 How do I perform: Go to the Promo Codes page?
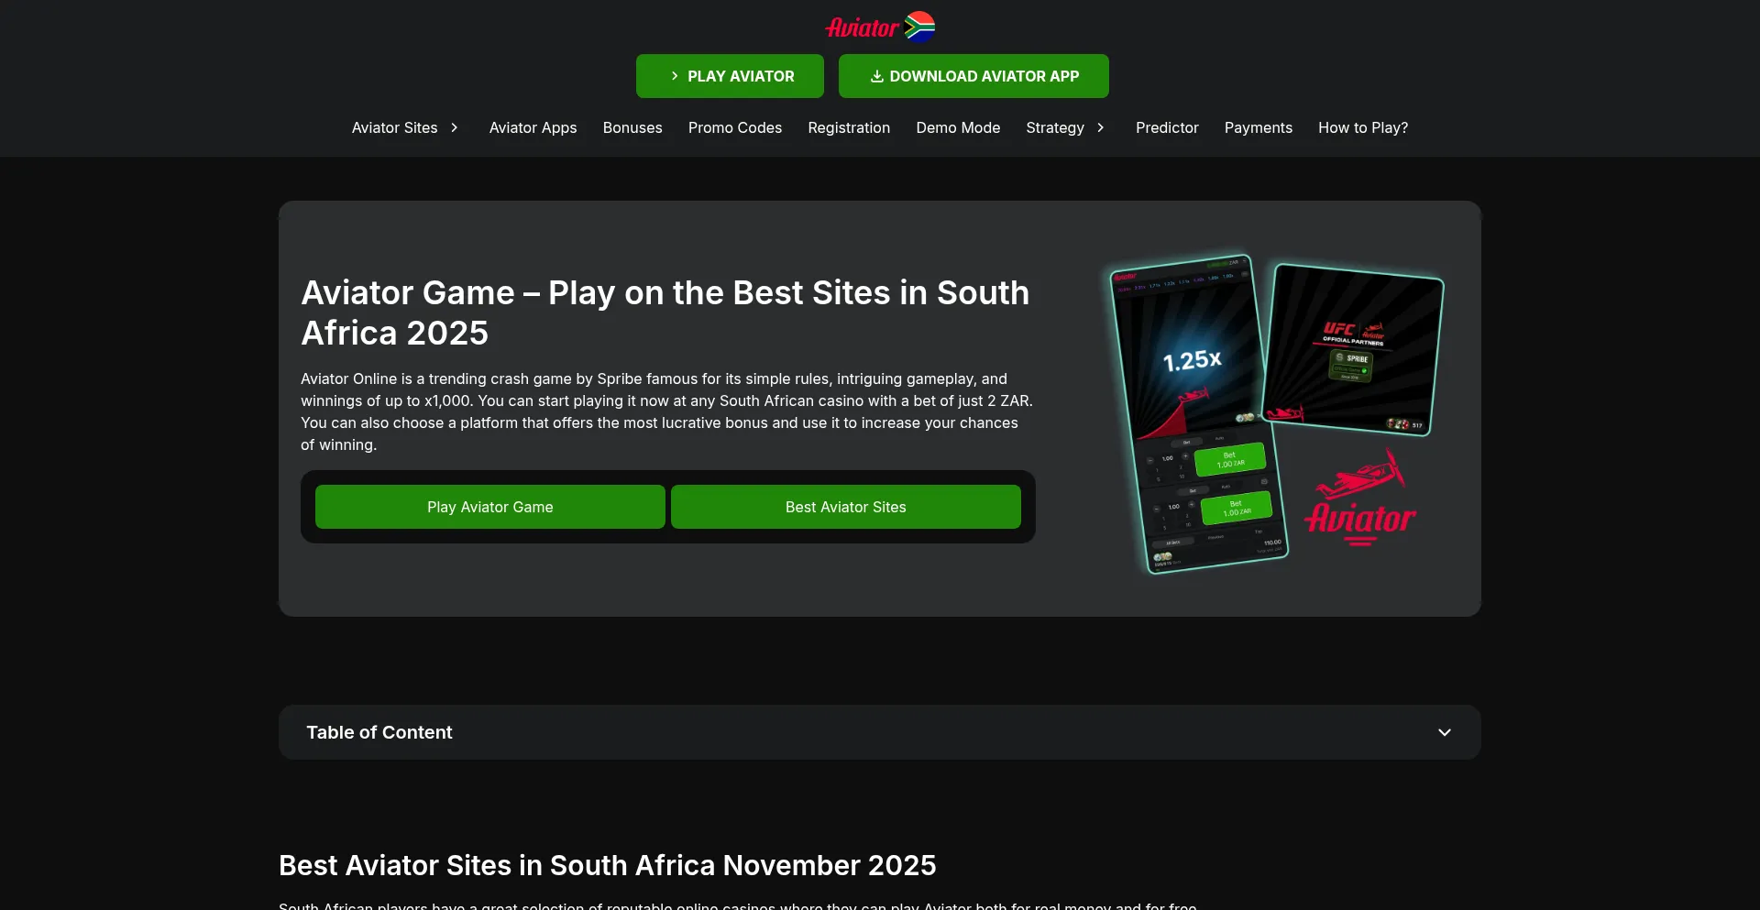click(735, 127)
